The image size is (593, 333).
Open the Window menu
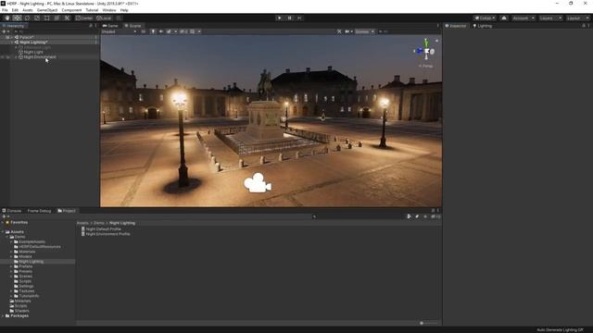[109, 10]
